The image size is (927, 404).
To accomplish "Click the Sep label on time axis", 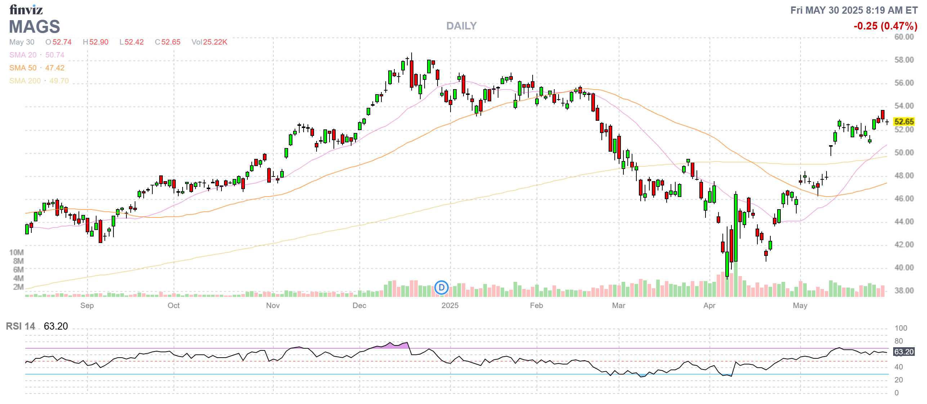I will 87,306.
